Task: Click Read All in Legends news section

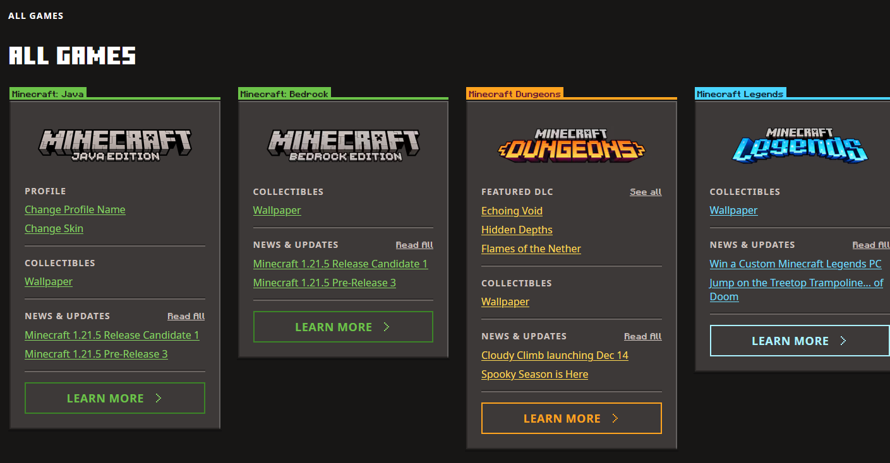Action: click(871, 245)
